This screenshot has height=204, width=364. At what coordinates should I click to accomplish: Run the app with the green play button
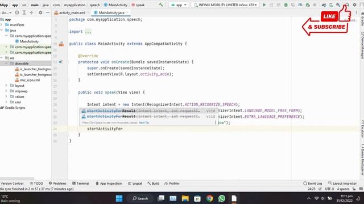(264, 5)
